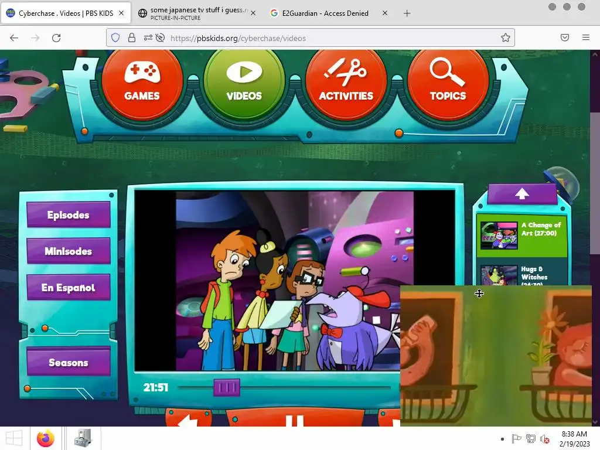Close the some japanese tv stuff tab
This screenshot has width=600, height=450.
click(253, 13)
